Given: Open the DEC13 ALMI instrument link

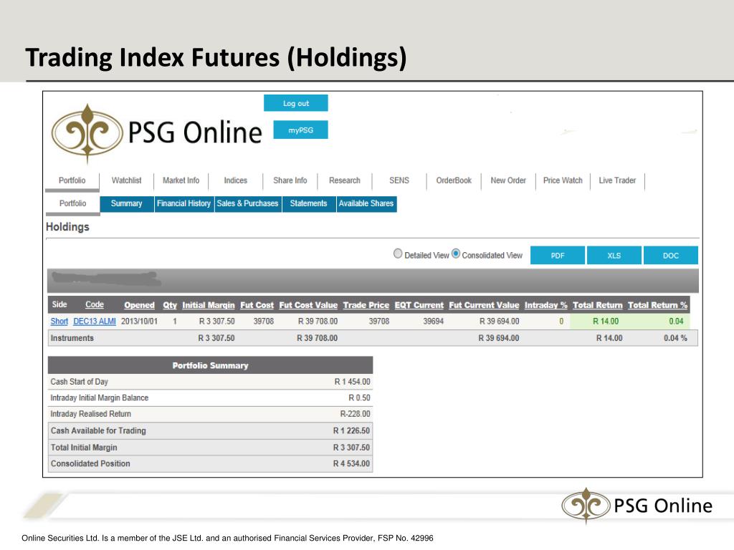Looking at the screenshot, I should click(95, 322).
